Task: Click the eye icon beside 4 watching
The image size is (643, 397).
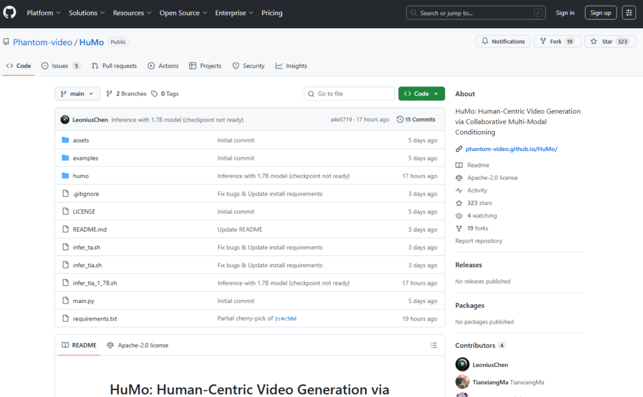Action: (459, 216)
